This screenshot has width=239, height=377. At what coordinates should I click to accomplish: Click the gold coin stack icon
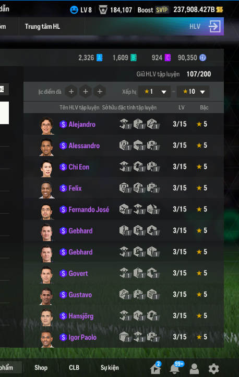click(220, 9)
